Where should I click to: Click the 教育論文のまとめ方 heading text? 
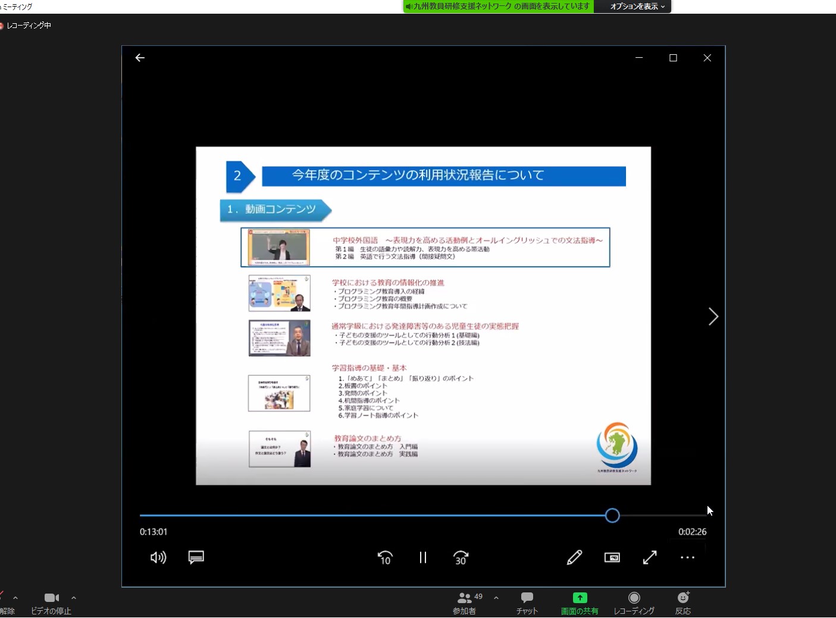click(367, 438)
